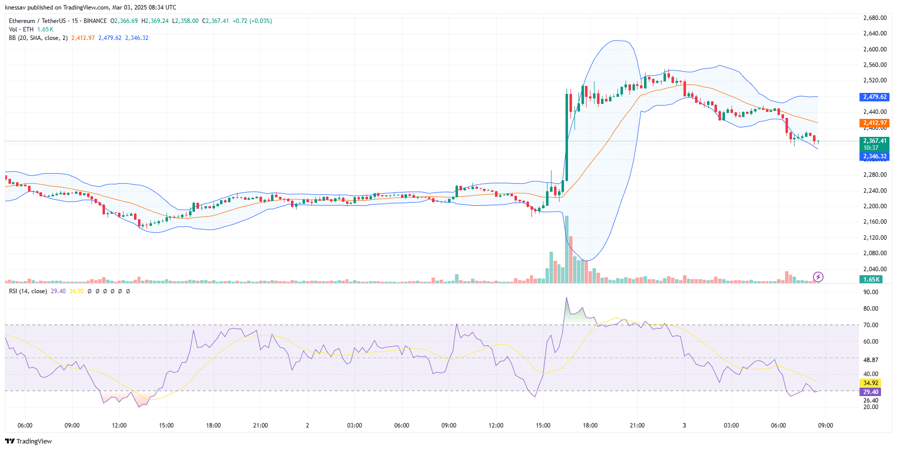Open the TradingView logo at the bottom
897x450 pixels.
tap(28, 441)
